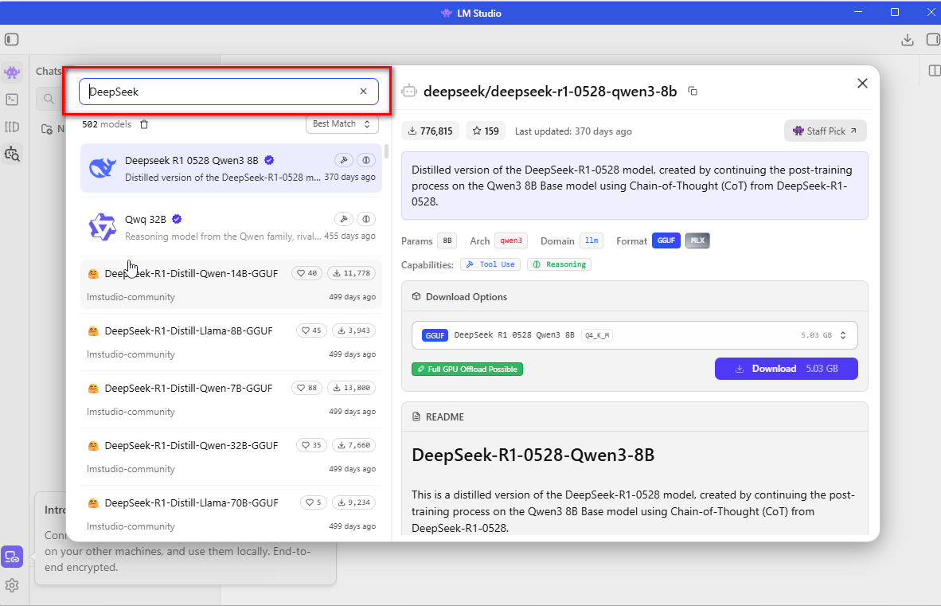
Task: Click the reasoning icon on Deepseek R1 0528 row
Action: coord(366,160)
